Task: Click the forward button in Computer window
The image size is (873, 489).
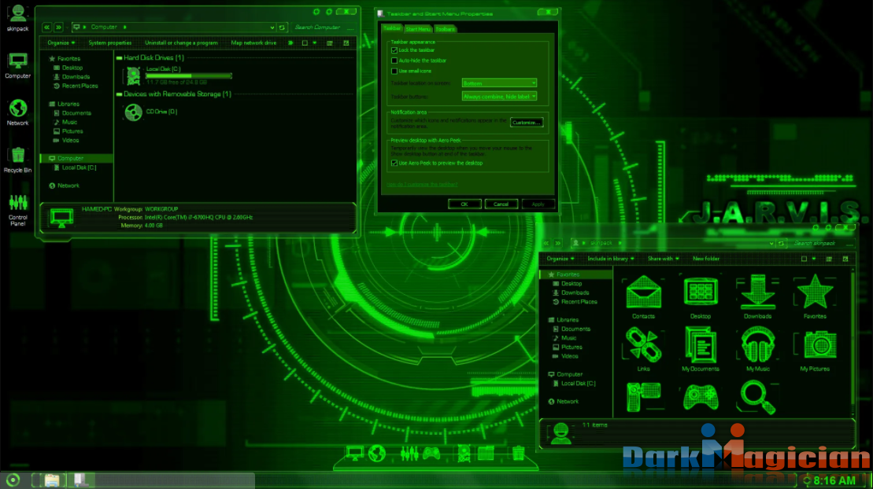Action: coord(58,28)
